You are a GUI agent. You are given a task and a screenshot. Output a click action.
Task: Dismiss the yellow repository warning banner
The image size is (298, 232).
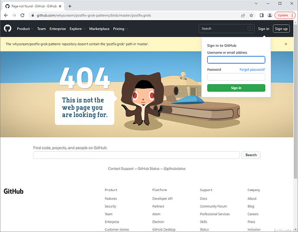click(x=285, y=44)
